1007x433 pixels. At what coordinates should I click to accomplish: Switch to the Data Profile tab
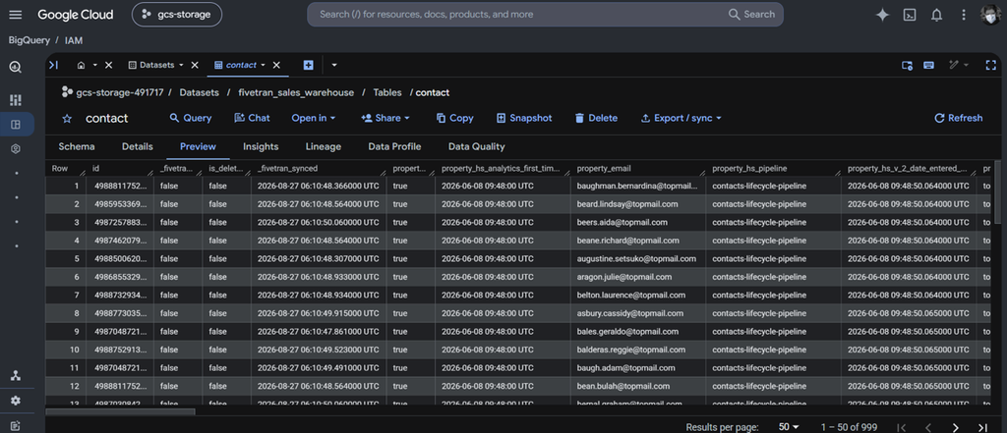coord(394,147)
